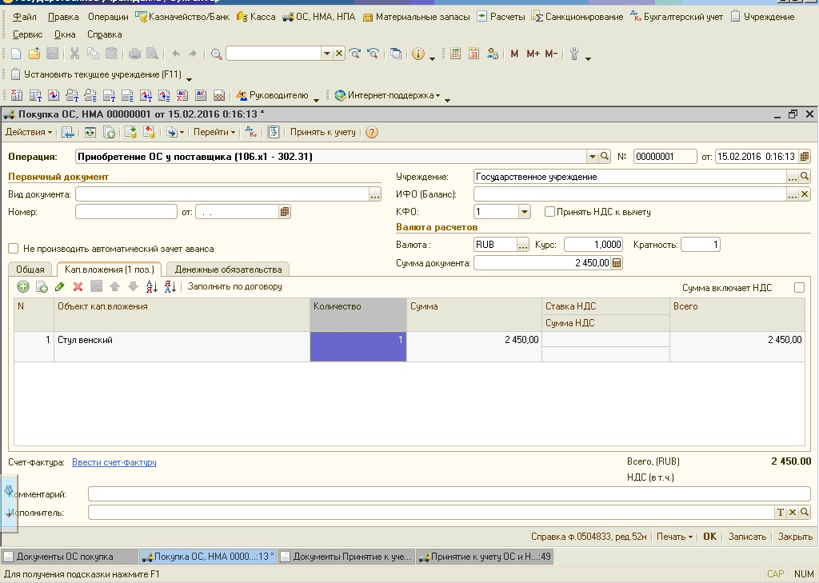Image resolution: width=819 pixels, height=583 pixels.
Task: Open calculator next to Сумма документа
Action: (x=617, y=263)
